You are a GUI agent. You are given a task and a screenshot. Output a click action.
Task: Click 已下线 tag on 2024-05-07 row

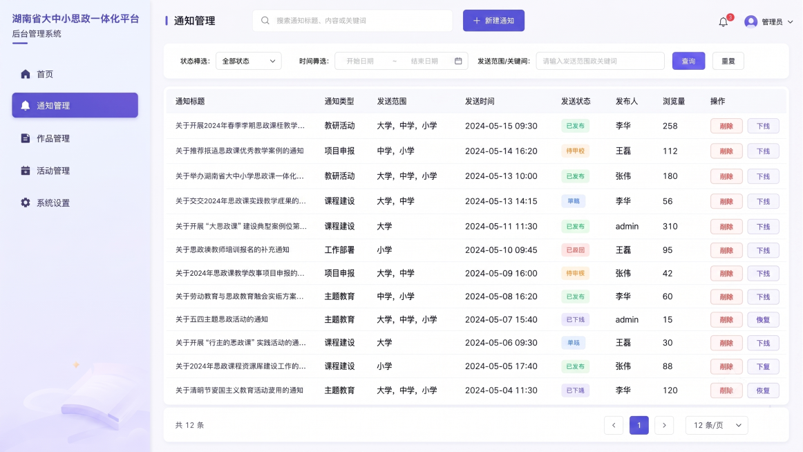tap(575, 319)
